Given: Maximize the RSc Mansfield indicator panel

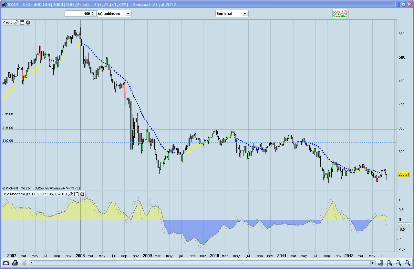Looking at the screenshot, I should coord(77,194).
